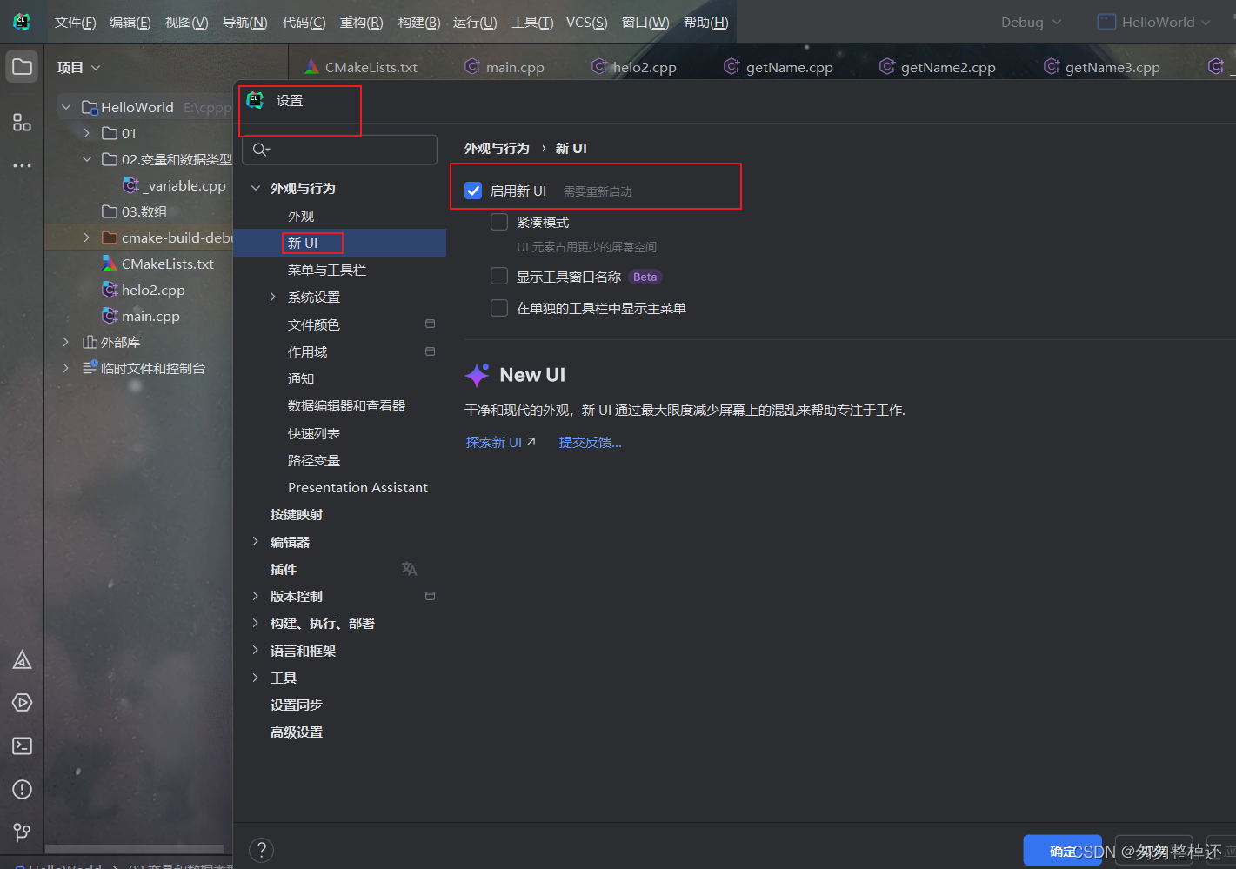Open the Terminal tool window icon
Image resolution: width=1236 pixels, height=869 pixels.
coord(22,746)
